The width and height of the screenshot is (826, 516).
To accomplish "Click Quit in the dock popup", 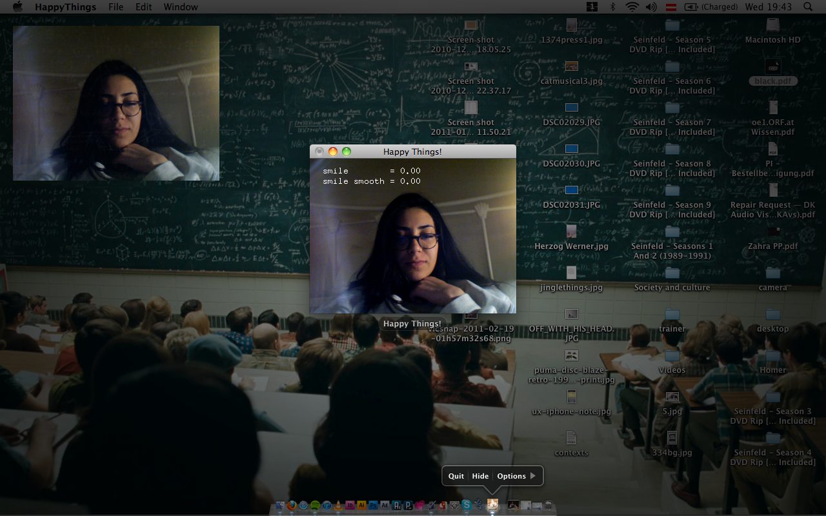I will (x=456, y=476).
